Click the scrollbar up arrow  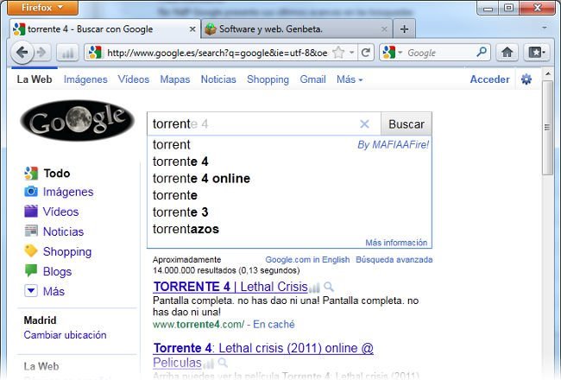click(x=547, y=73)
